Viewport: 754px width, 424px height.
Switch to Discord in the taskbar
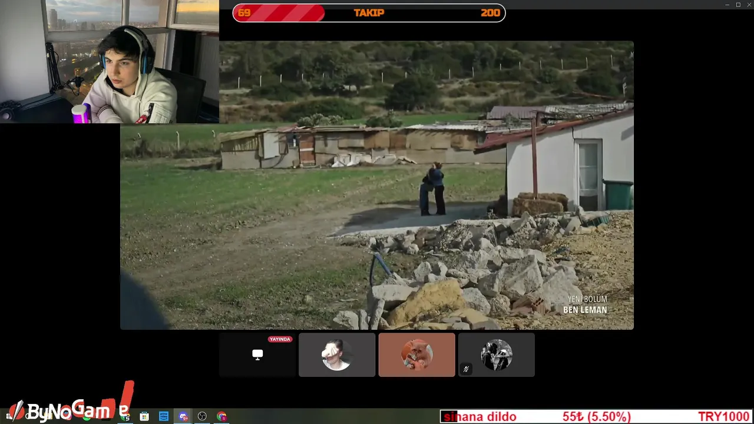pyautogui.click(x=183, y=416)
